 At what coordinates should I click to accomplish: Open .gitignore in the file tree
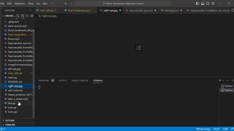[x=14, y=22]
